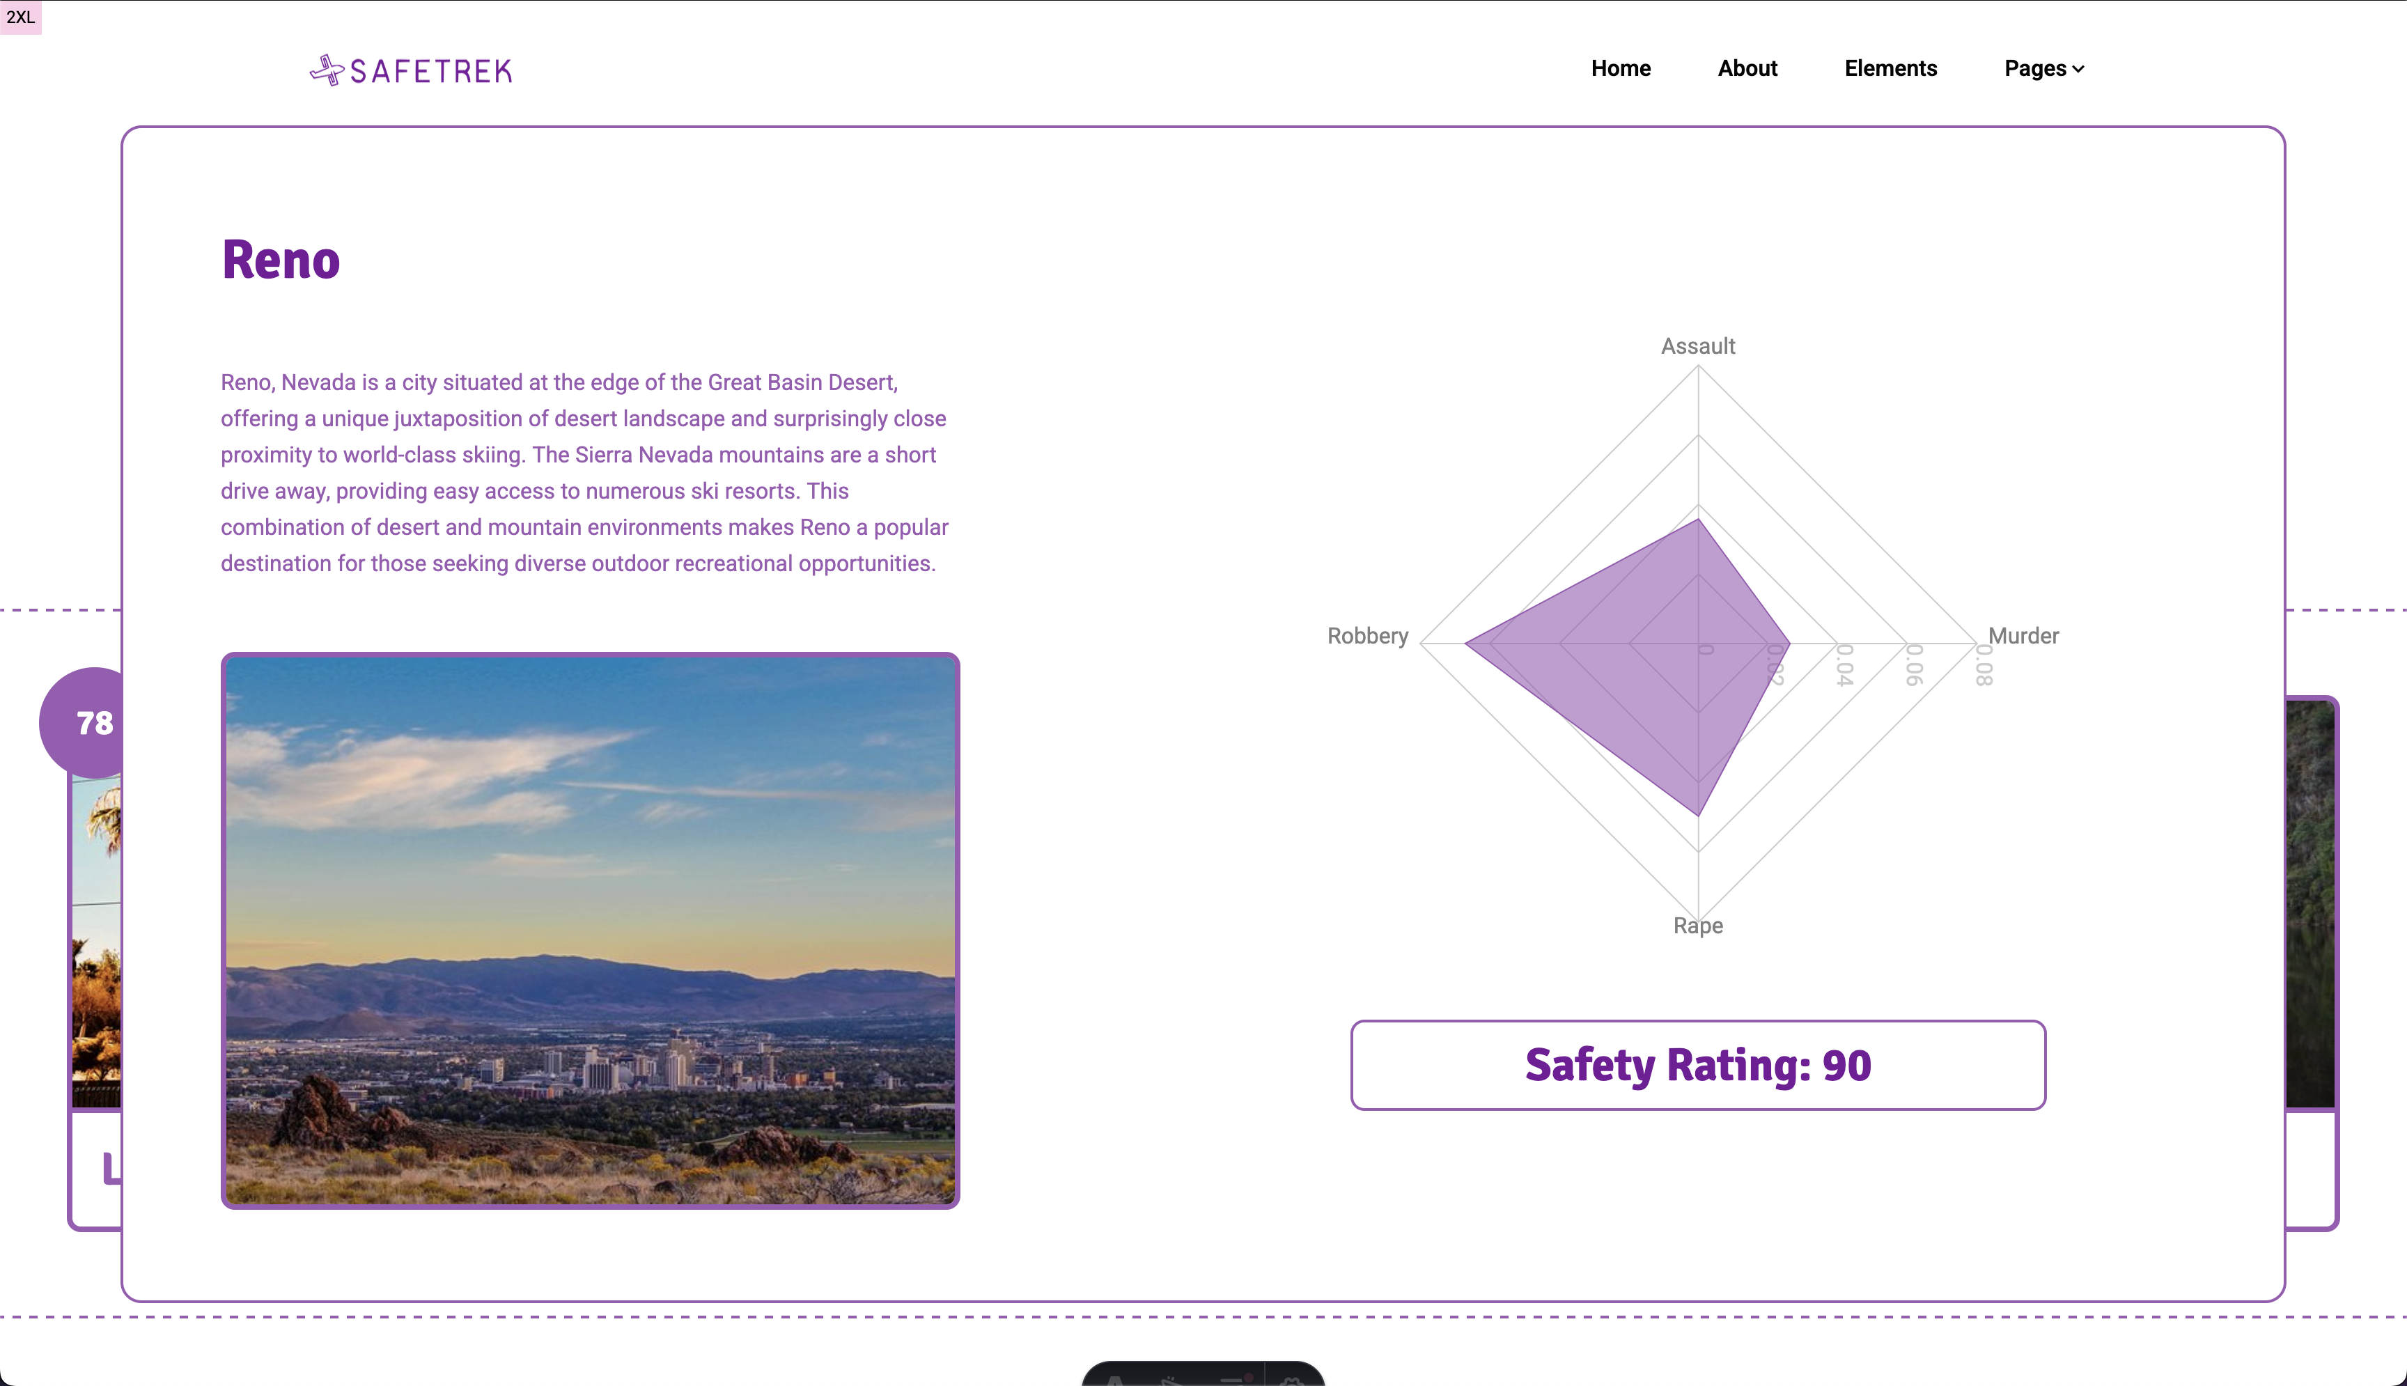The height and width of the screenshot is (1386, 2407).
Task: Click the Robbery axis label
Action: coord(1366,636)
